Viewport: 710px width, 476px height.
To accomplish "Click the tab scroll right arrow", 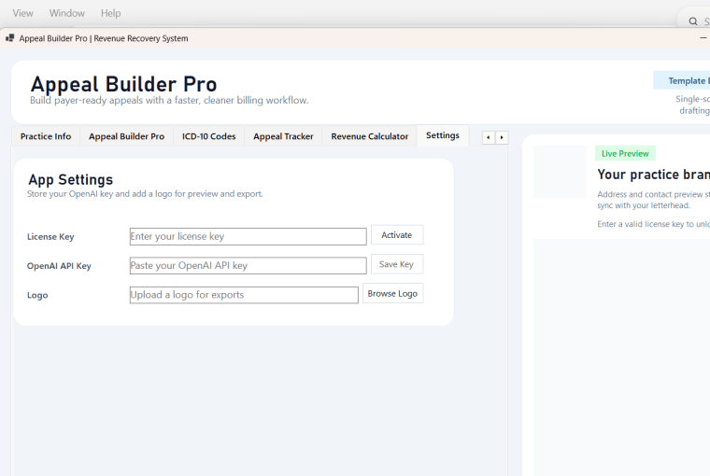I will click(x=502, y=137).
